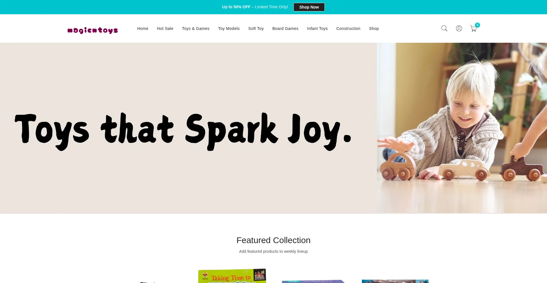Click the Toys that Spark Joy banner
Viewport: 547px width, 283px height.
tap(183, 131)
